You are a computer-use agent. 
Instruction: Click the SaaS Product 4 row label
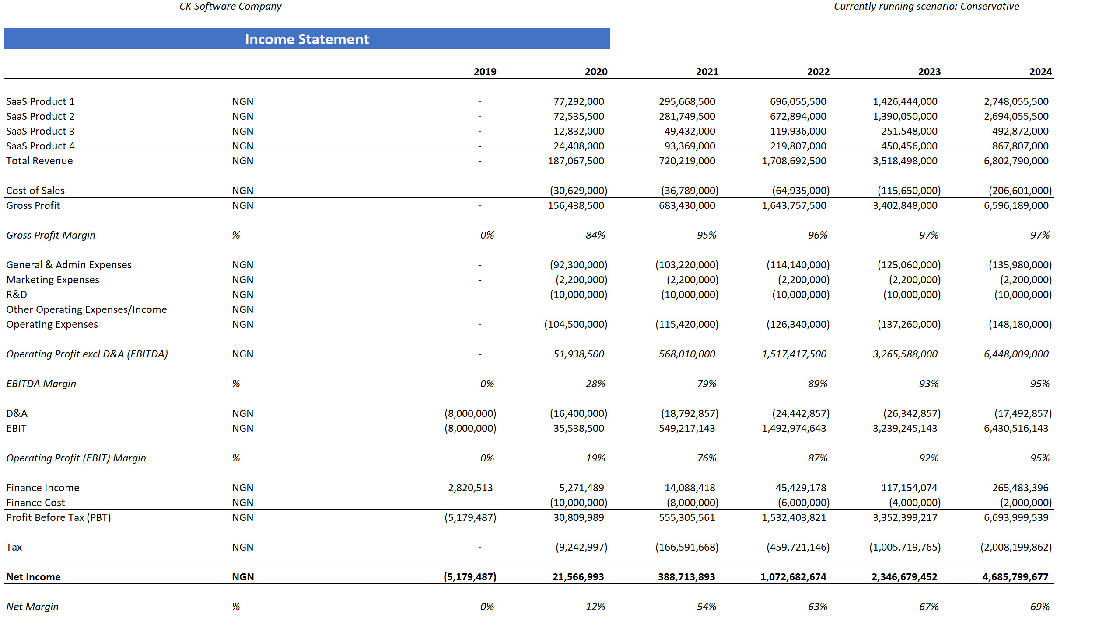pyautogui.click(x=40, y=146)
